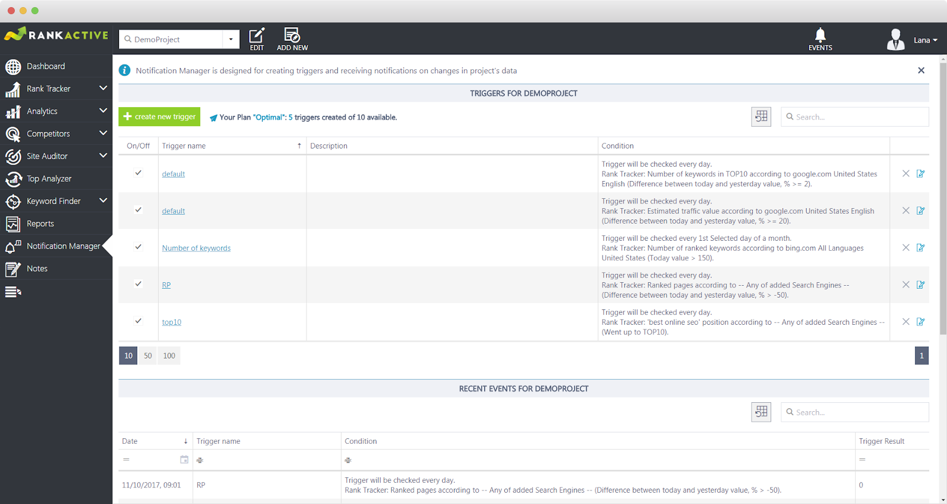The width and height of the screenshot is (947, 504).
Task: Open the RP trigger link
Action: [x=166, y=285]
